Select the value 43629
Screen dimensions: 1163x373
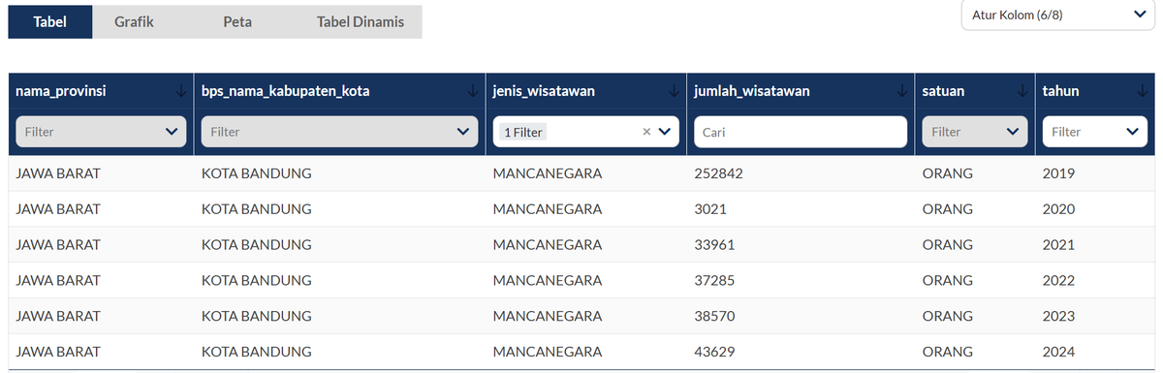pyautogui.click(x=715, y=352)
